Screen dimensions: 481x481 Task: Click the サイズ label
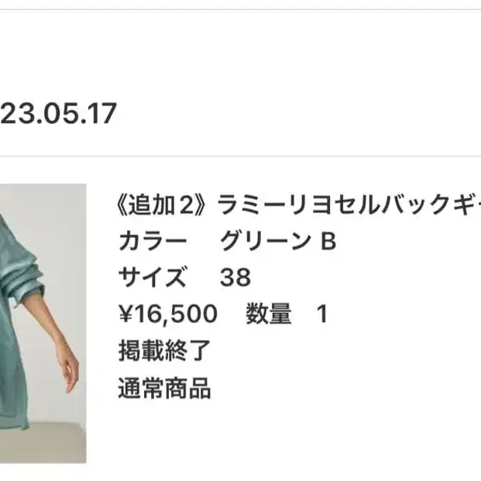pos(153,277)
